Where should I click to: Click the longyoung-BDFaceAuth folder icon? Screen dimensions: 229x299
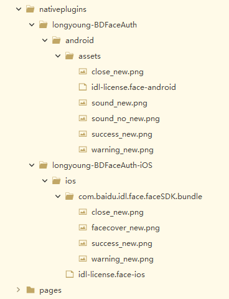pos(44,25)
